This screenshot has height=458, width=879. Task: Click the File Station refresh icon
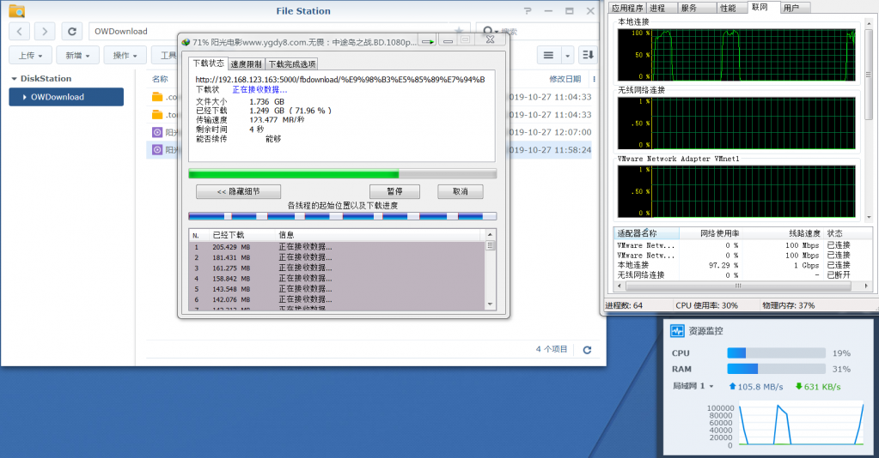point(72,32)
